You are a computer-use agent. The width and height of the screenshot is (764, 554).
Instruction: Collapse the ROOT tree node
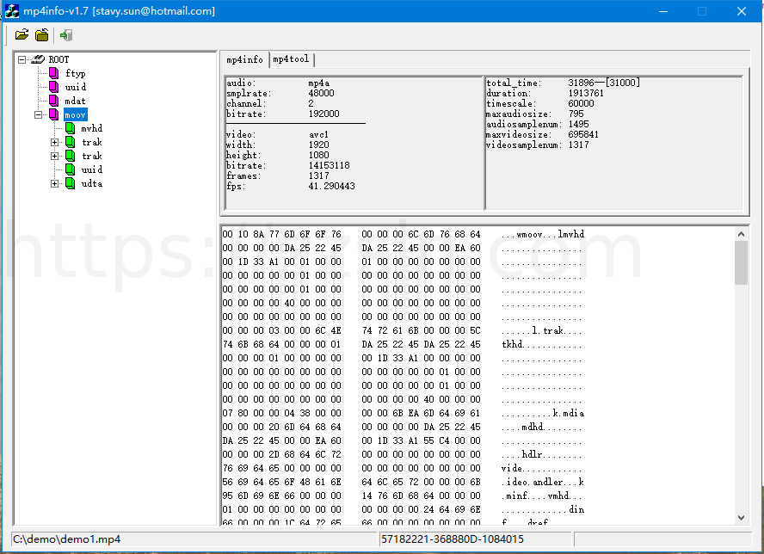[x=22, y=59]
